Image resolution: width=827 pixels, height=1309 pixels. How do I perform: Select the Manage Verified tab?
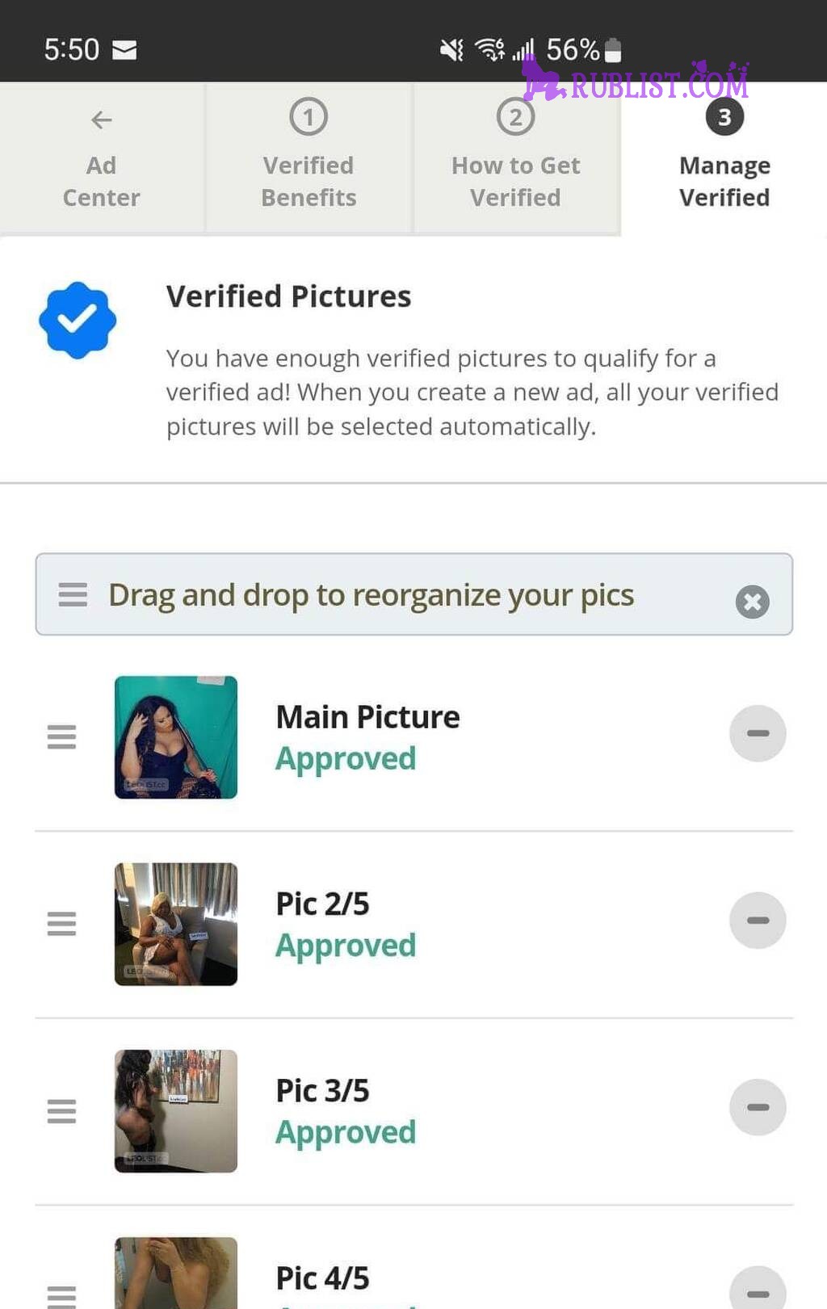click(x=724, y=158)
